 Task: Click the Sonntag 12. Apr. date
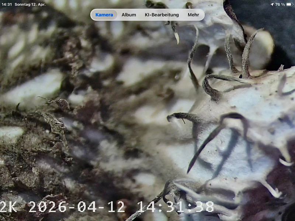pyautogui.click(x=30, y=4)
